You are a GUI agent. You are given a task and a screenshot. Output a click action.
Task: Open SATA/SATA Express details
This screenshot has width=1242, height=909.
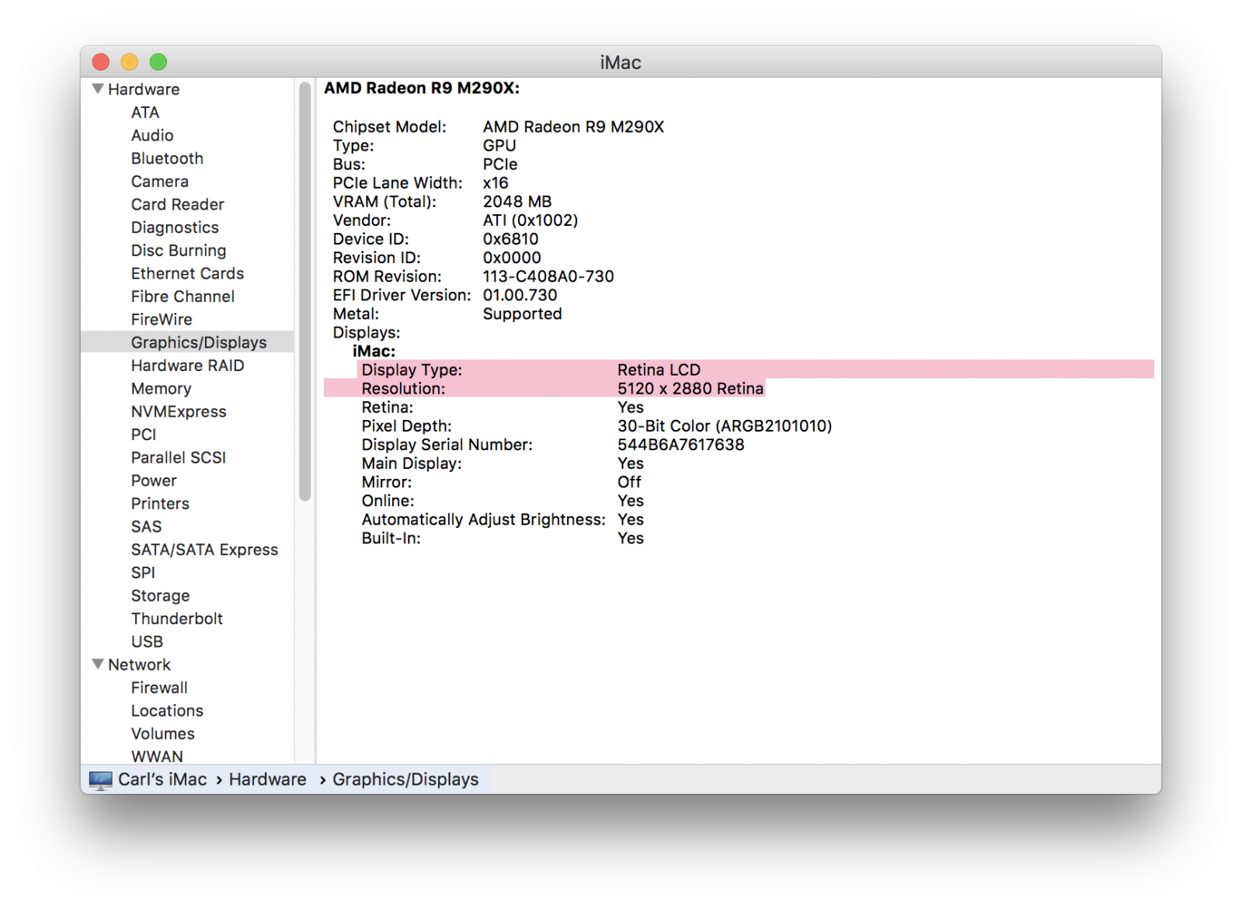pos(204,550)
